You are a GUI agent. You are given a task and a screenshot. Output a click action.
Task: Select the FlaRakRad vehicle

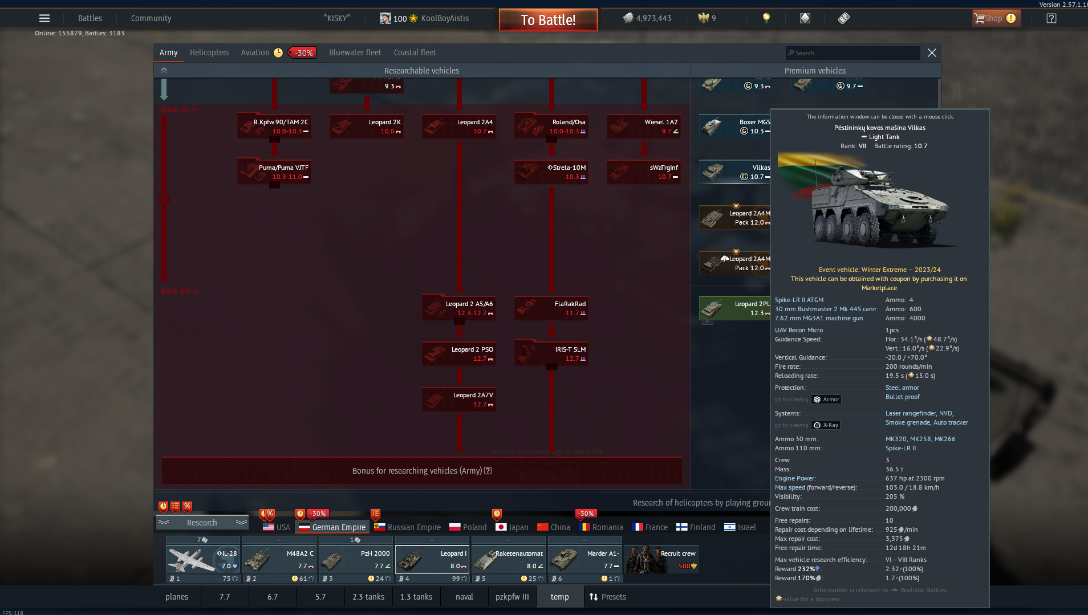(551, 308)
